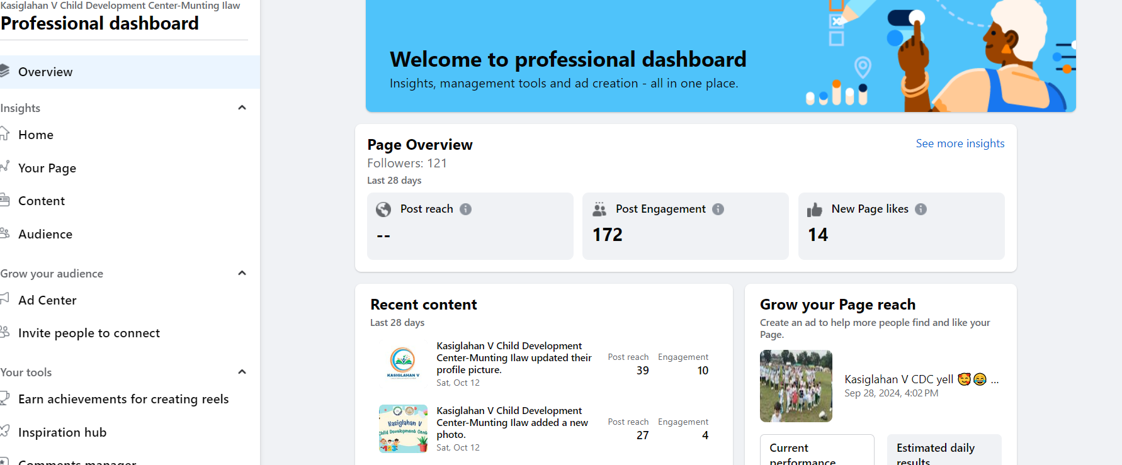
Task: Click the New Page likes value 14
Action: point(818,235)
